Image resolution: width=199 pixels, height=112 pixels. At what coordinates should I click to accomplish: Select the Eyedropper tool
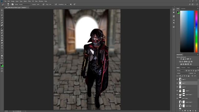pyautogui.click(x=2, y=23)
